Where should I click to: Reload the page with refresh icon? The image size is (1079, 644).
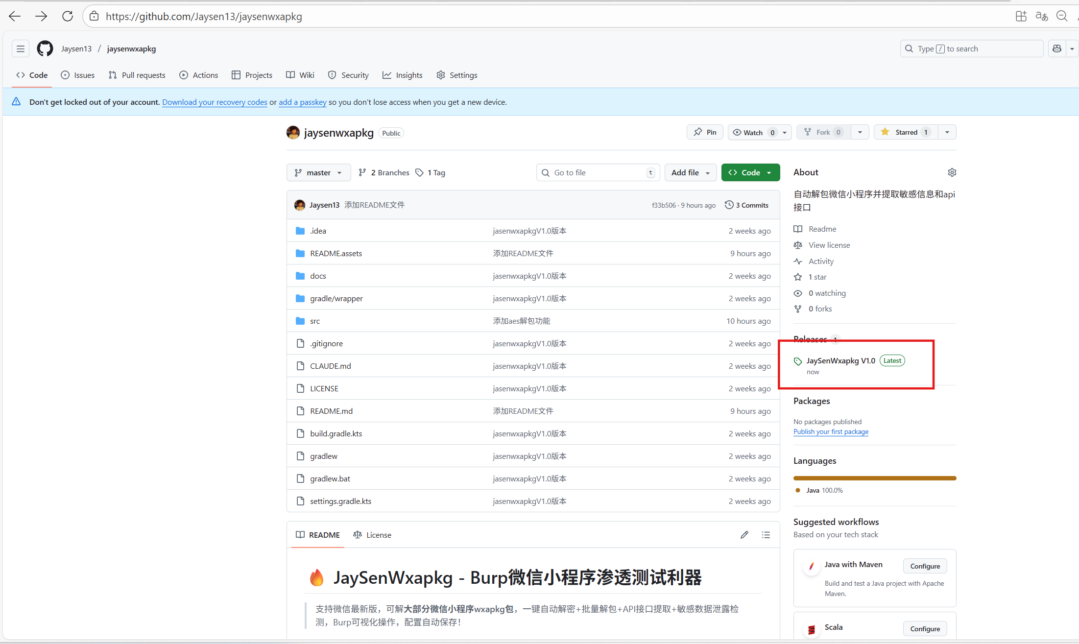point(68,16)
